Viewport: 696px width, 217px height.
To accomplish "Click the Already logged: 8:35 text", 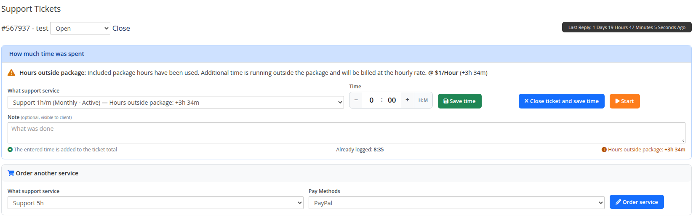I will [360, 150].
